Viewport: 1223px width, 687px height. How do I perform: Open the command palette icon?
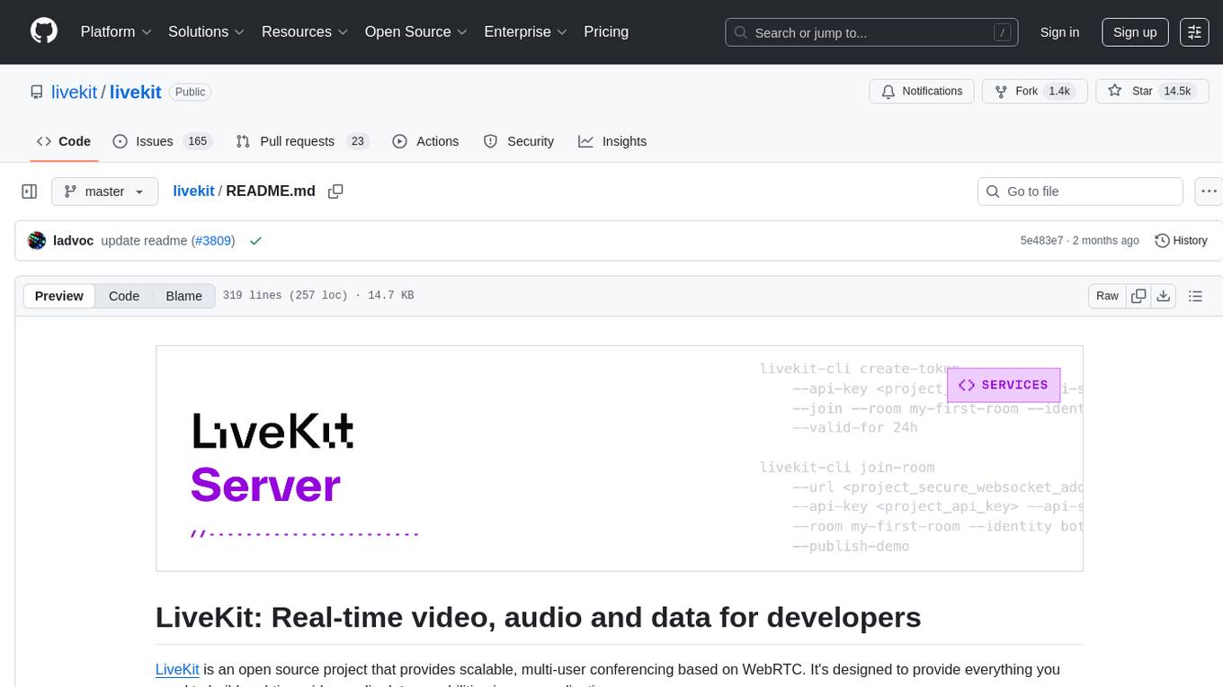click(1194, 31)
